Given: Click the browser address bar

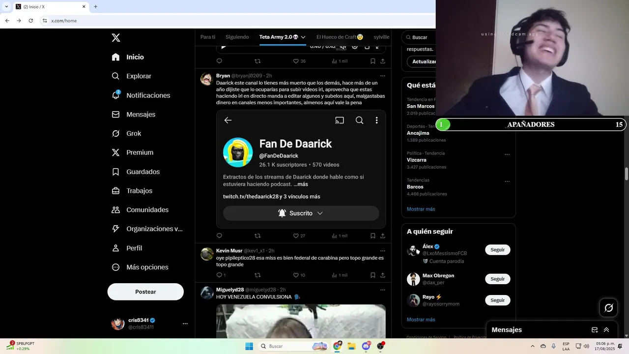Looking at the screenshot, I should (x=236, y=21).
